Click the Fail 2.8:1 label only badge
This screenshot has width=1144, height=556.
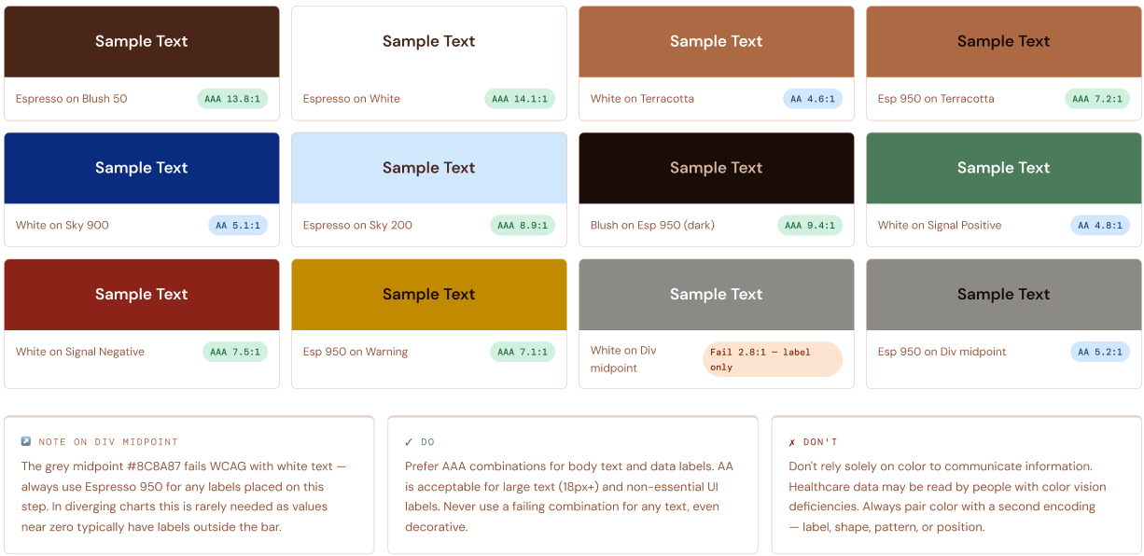pyautogui.click(x=773, y=359)
